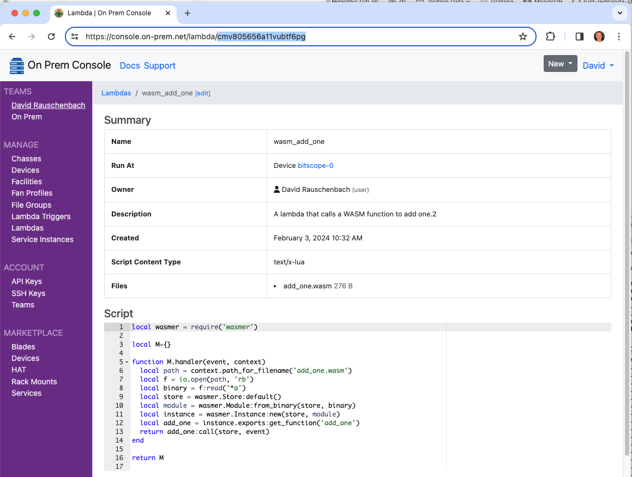Viewport: 632px width, 477px height.
Task: Open Services in Marketplace
Action: point(26,393)
